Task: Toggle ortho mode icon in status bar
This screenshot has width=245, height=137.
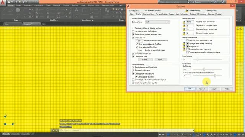Action: tap(178, 134)
